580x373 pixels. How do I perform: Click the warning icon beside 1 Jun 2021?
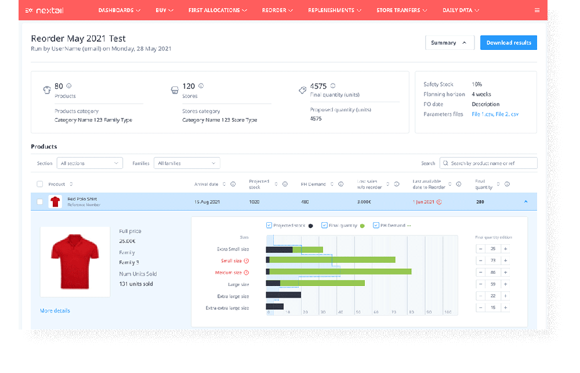tap(438, 202)
